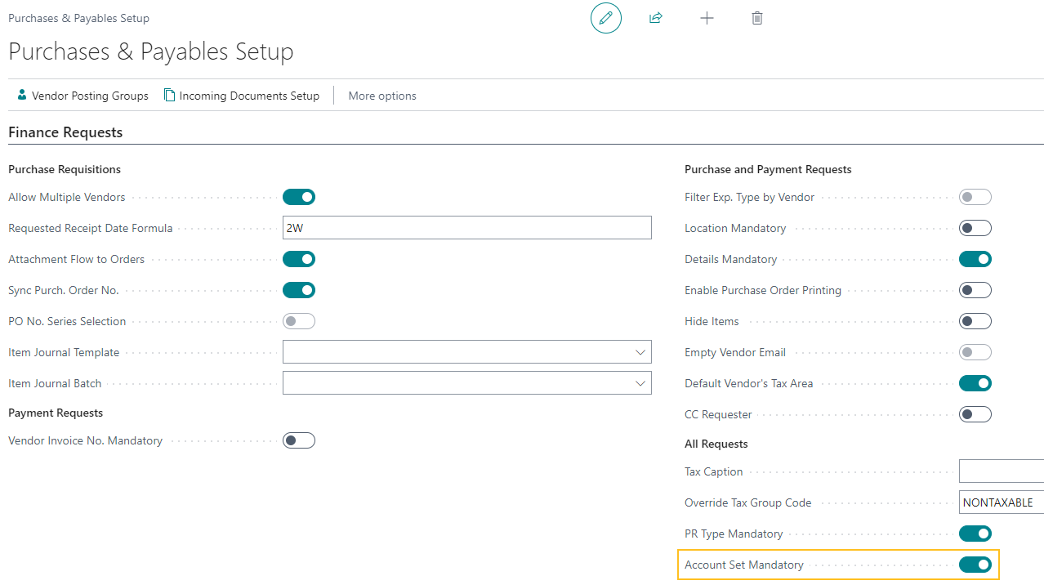
Task: Open the Item Journal Batch dropdown
Action: (640, 382)
